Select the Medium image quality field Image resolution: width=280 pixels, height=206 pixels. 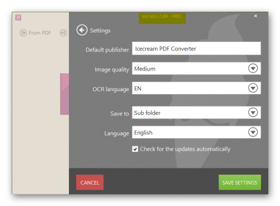197,68
